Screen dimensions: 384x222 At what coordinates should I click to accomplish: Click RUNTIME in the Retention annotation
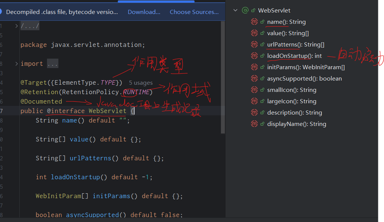[136, 92]
